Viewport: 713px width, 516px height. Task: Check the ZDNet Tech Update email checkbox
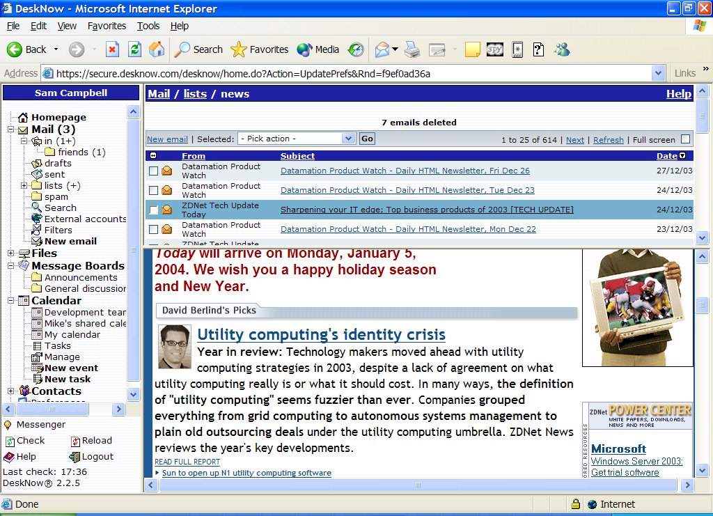tap(154, 210)
